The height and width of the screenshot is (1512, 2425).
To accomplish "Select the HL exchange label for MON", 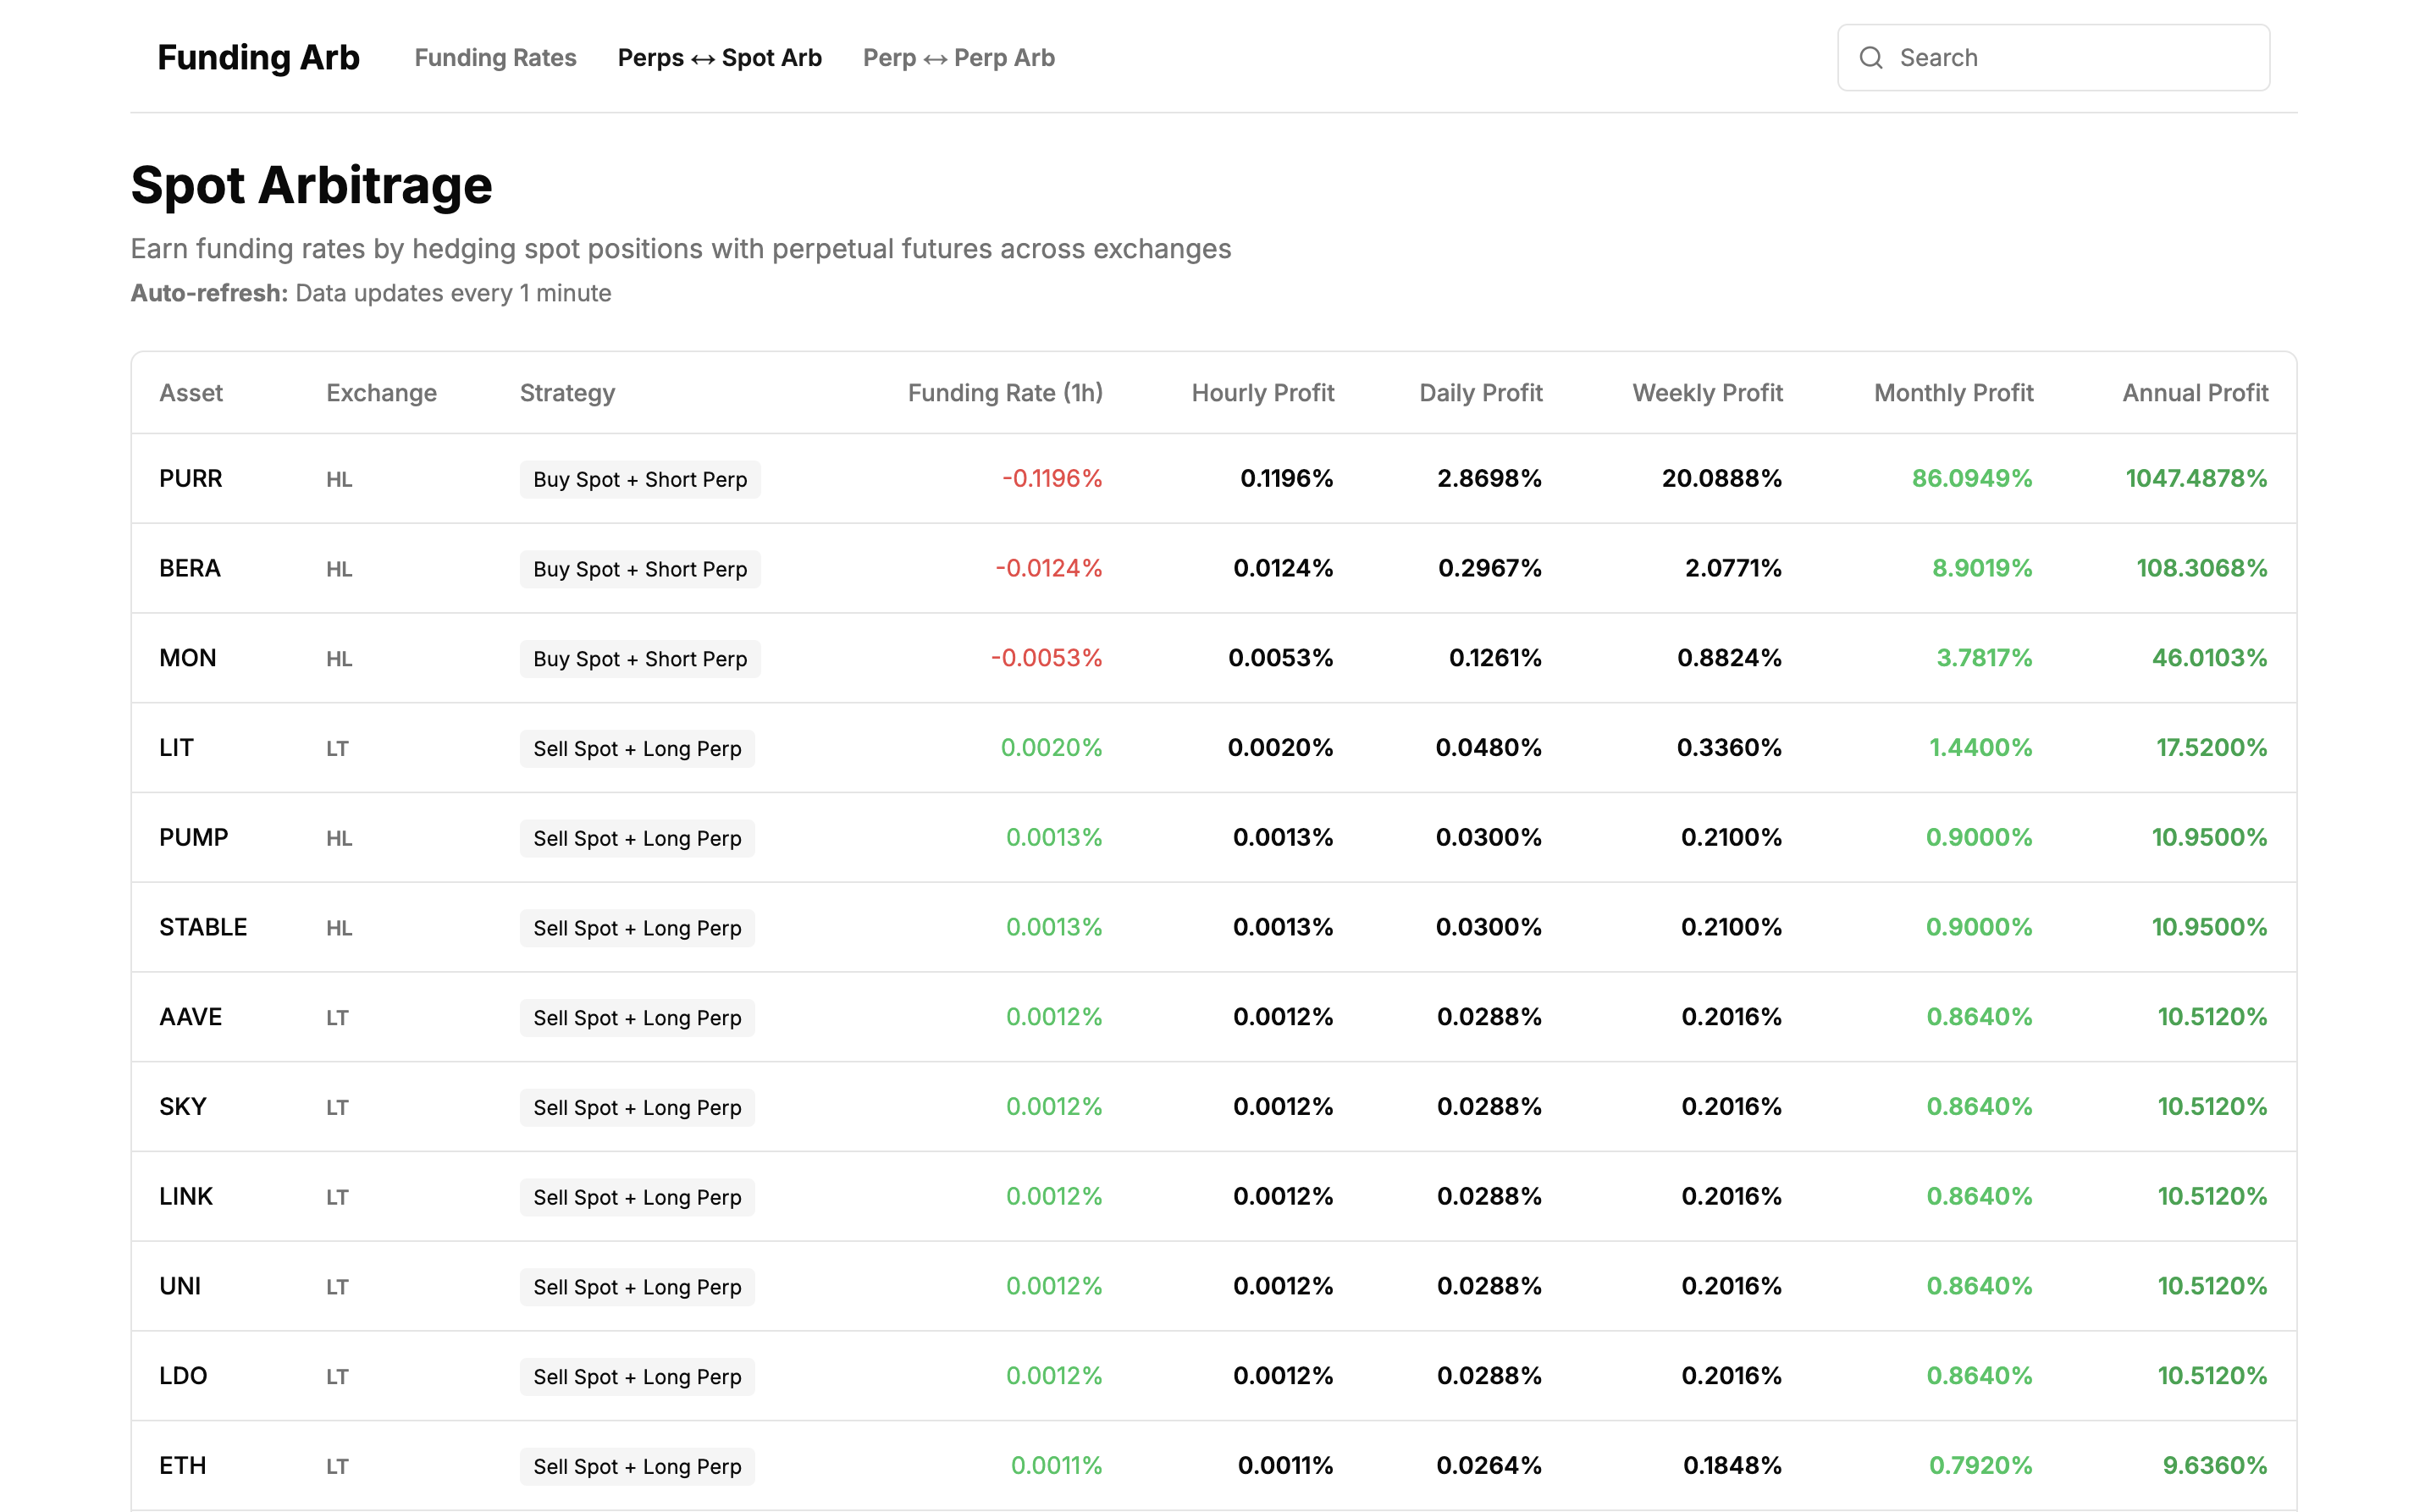I will 339,658.
